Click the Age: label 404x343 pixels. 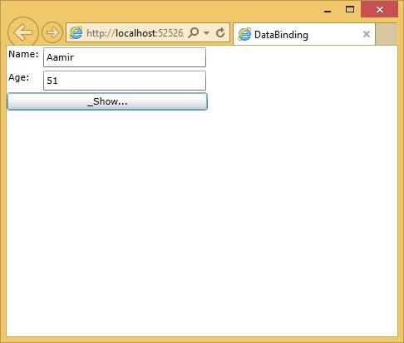(x=19, y=77)
